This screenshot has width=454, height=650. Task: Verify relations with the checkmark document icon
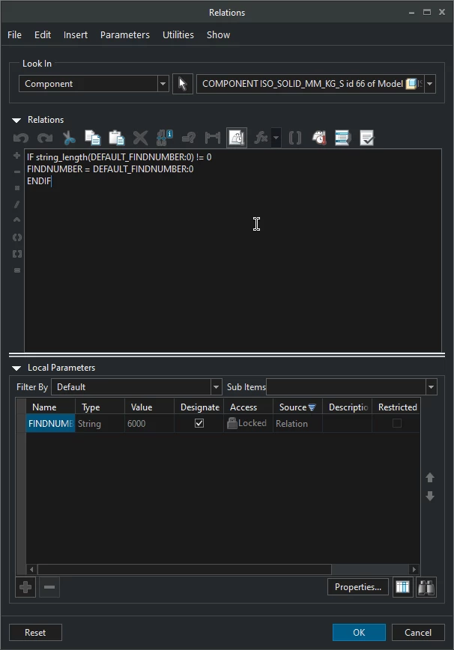tap(367, 138)
